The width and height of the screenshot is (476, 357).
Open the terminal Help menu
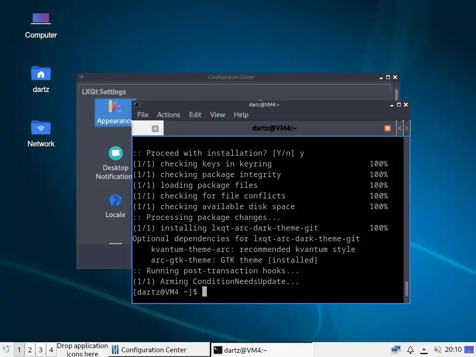click(x=241, y=115)
